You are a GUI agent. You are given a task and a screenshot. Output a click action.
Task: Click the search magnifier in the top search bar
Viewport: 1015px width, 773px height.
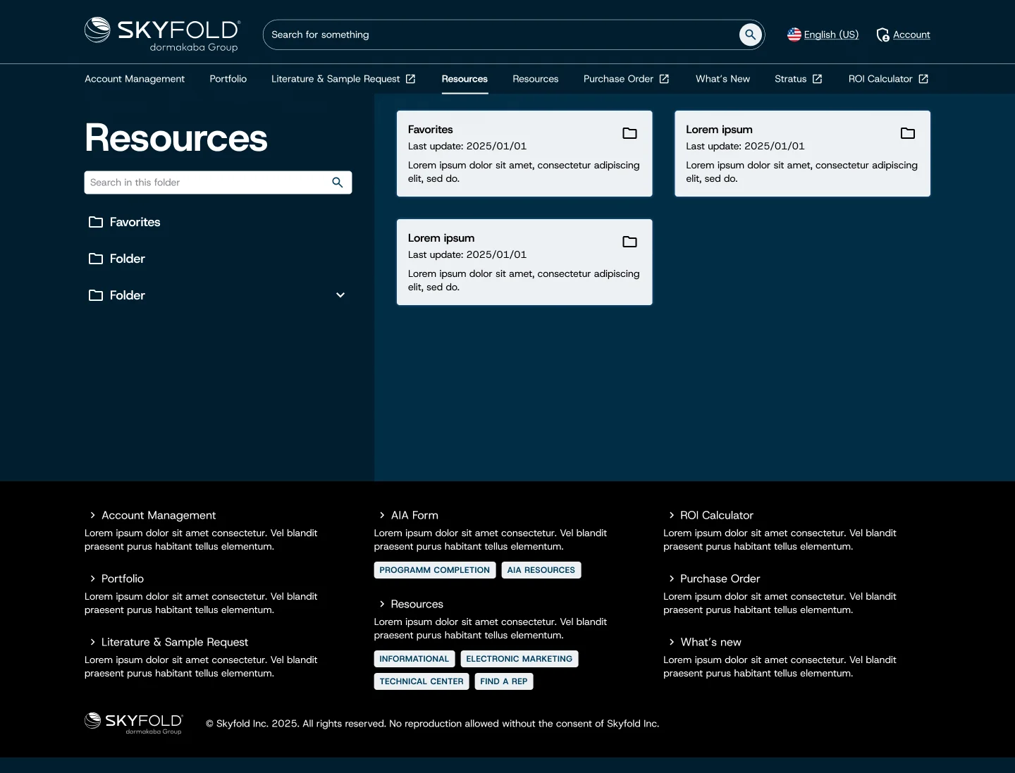coord(750,35)
